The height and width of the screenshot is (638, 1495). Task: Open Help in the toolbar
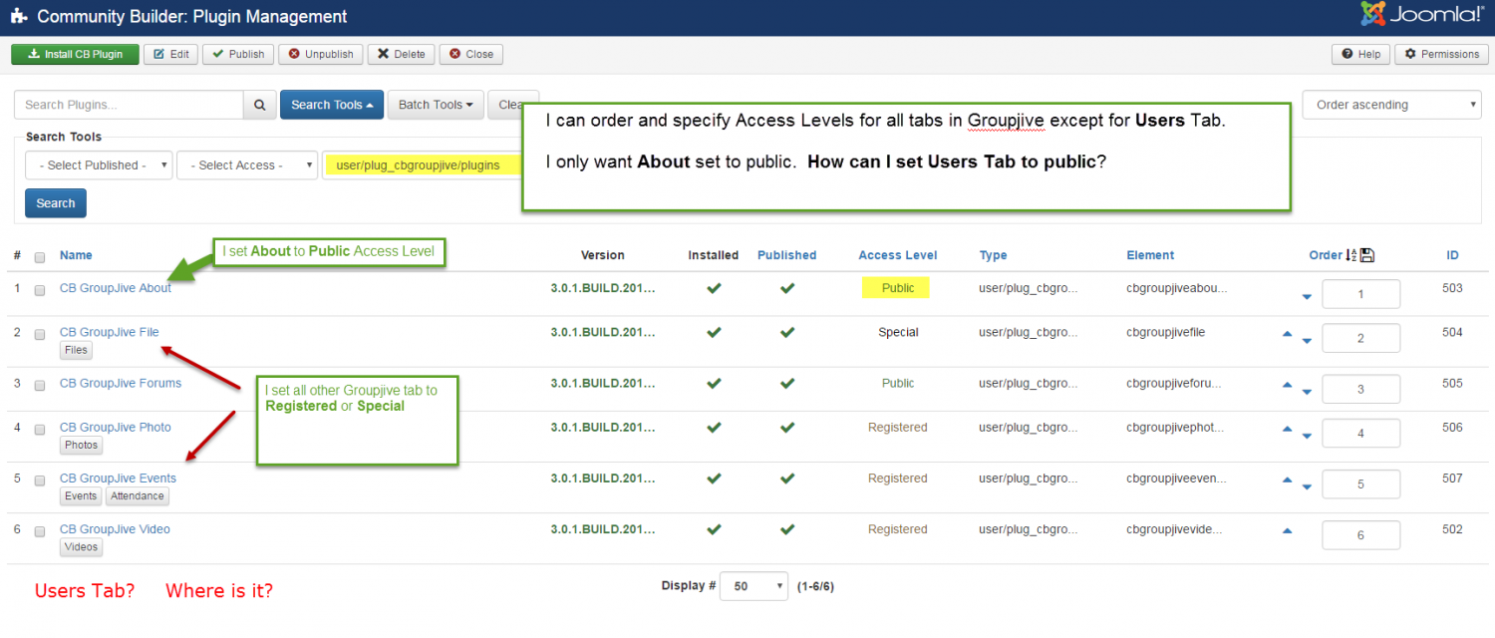tap(1360, 54)
